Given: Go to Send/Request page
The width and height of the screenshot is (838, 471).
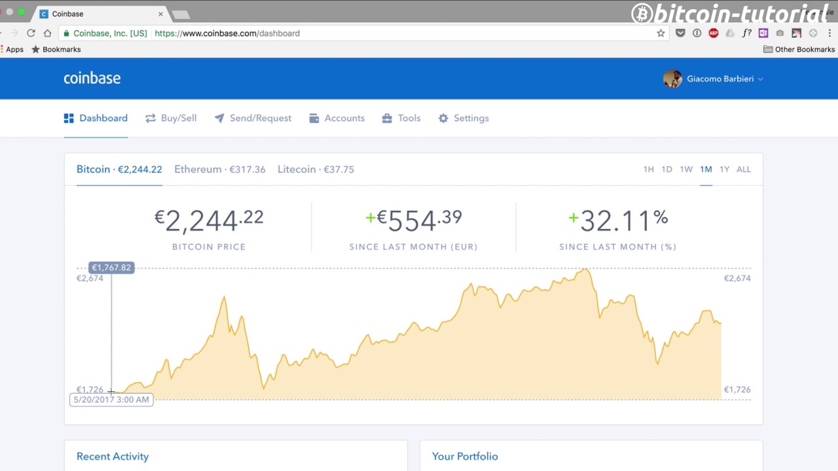Looking at the screenshot, I should (253, 118).
